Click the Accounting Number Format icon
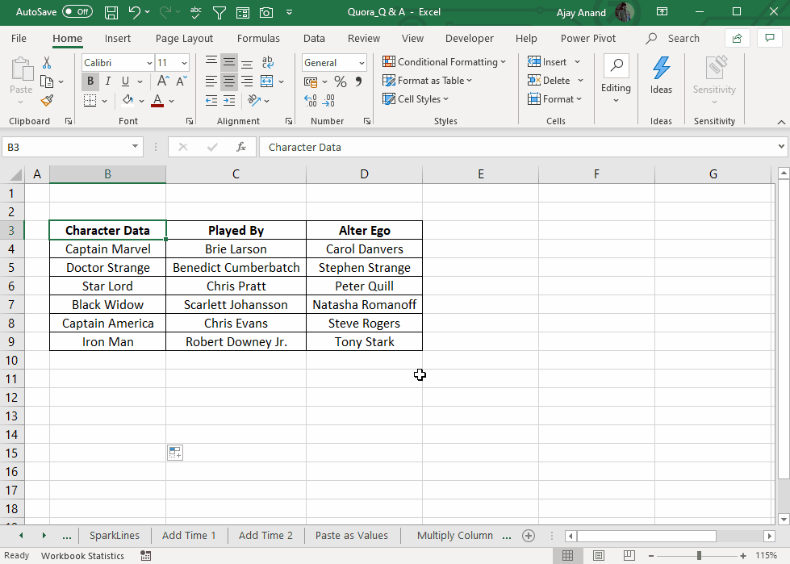The height and width of the screenshot is (564, 790). click(311, 81)
